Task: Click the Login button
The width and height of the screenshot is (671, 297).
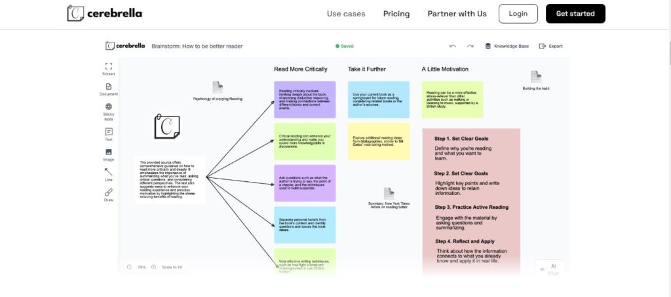Action: 518,14
